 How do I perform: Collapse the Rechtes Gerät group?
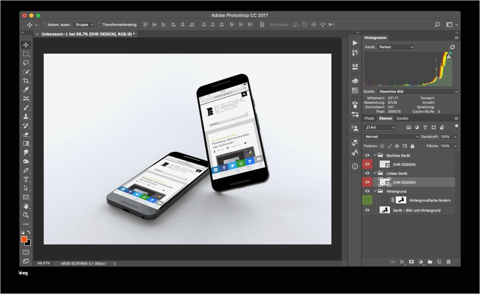(x=375, y=155)
